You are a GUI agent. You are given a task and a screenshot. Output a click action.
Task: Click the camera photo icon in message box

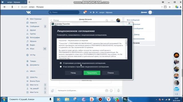[107, 91]
